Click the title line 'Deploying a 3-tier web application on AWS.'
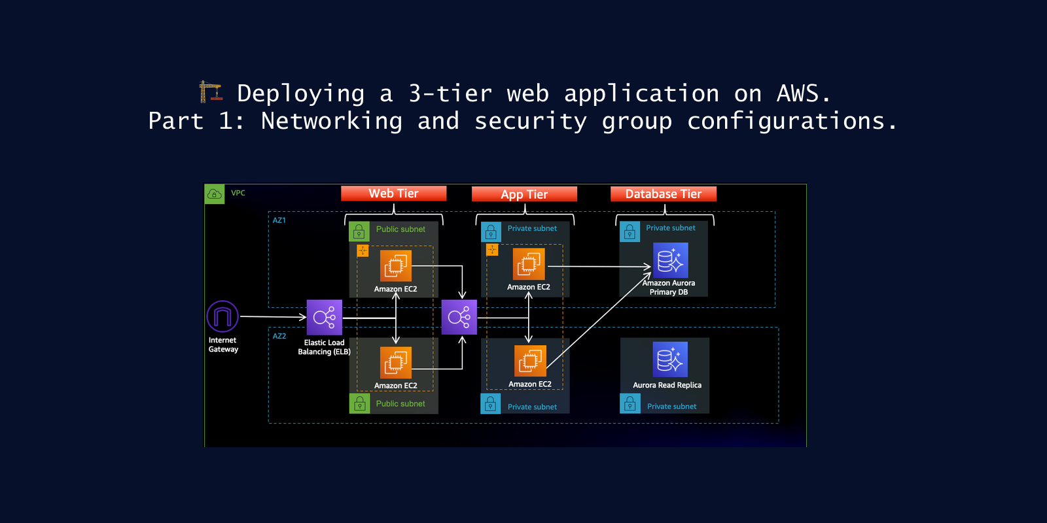The image size is (1047, 523). point(534,93)
